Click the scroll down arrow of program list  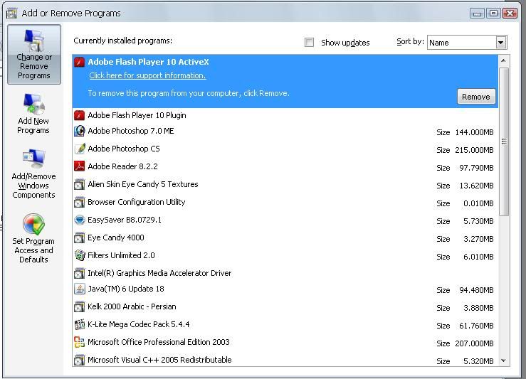(x=504, y=361)
